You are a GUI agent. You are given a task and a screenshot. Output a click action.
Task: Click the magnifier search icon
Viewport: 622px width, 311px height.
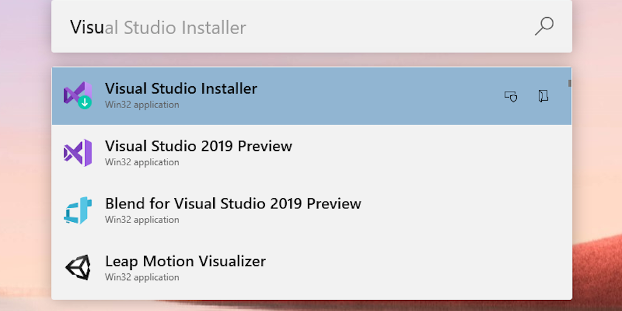click(x=544, y=27)
